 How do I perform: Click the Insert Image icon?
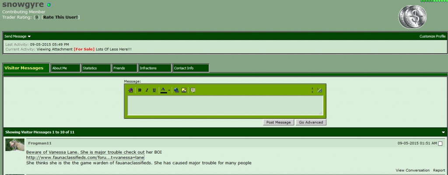pos(184,90)
